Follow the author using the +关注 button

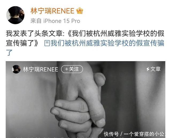click(x=72, y=69)
